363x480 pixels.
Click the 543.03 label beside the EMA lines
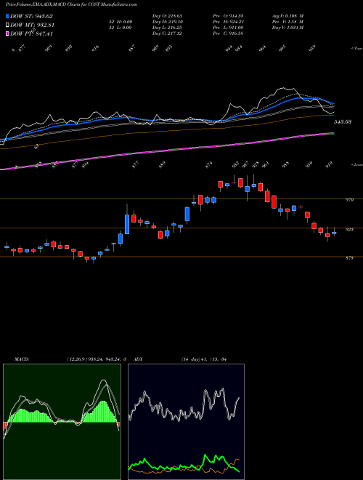point(343,122)
